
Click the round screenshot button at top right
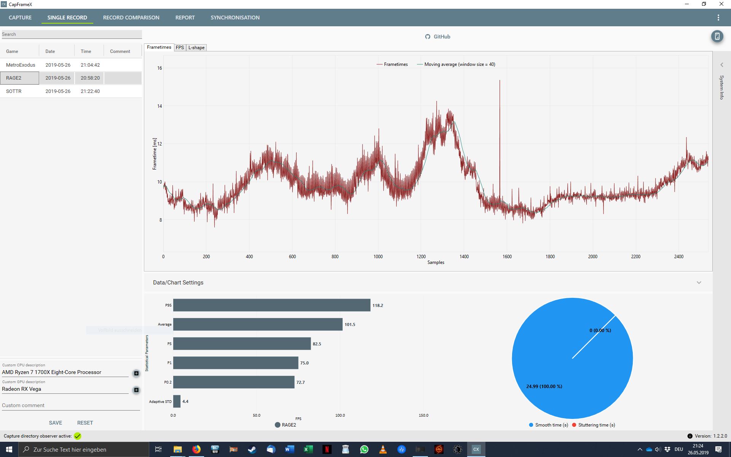coord(717,36)
